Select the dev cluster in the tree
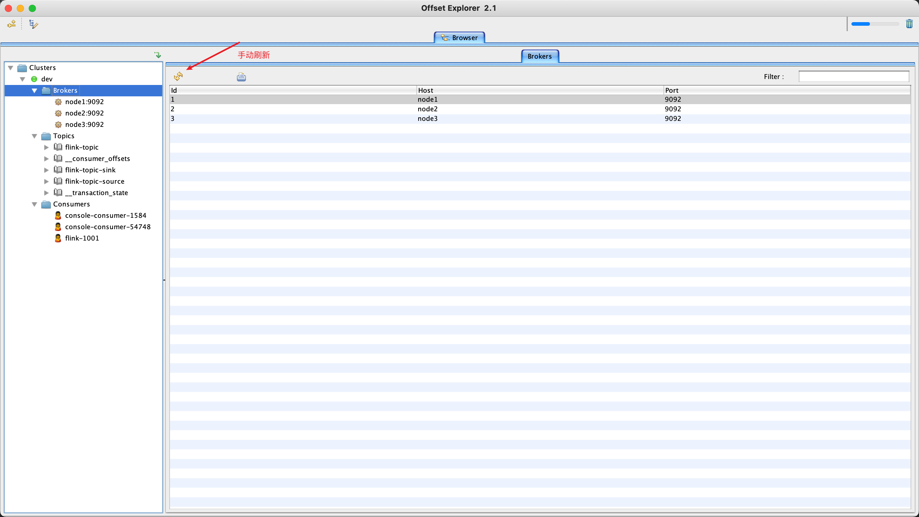 coord(47,79)
